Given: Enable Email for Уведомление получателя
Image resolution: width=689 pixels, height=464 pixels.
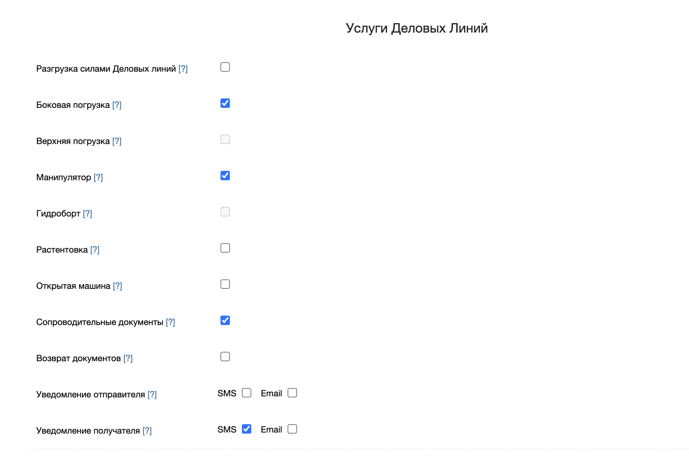Looking at the screenshot, I should [292, 429].
